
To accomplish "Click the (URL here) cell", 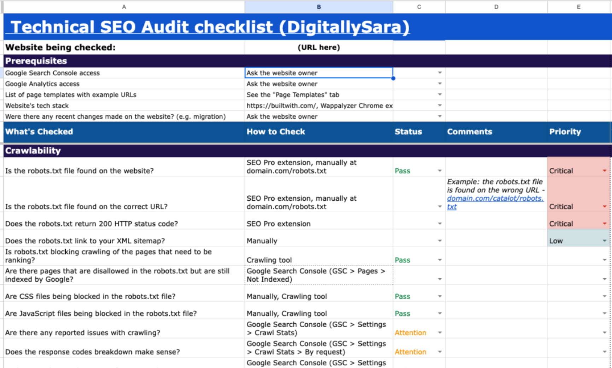I will pyautogui.click(x=319, y=47).
